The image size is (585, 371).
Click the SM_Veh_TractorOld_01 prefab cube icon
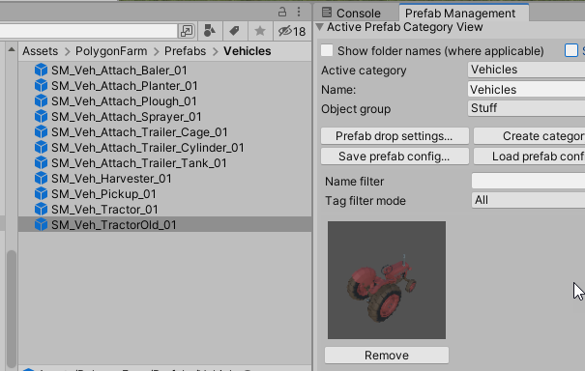pos(41,225)
